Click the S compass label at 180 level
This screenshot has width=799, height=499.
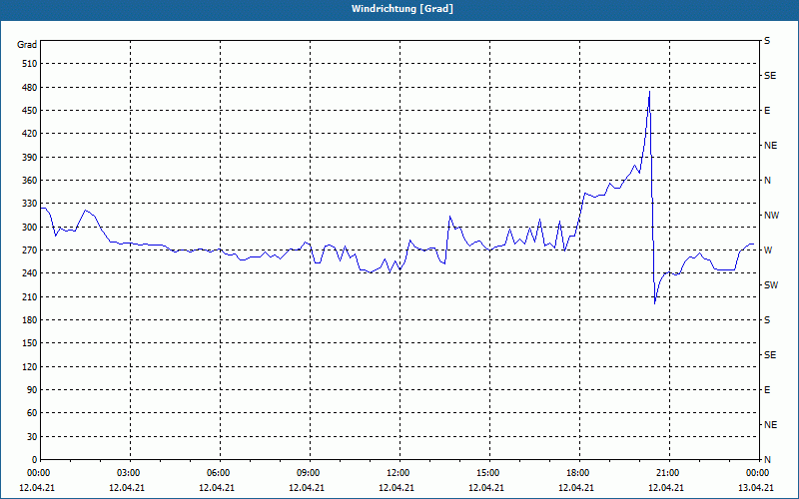coord(767,320)
